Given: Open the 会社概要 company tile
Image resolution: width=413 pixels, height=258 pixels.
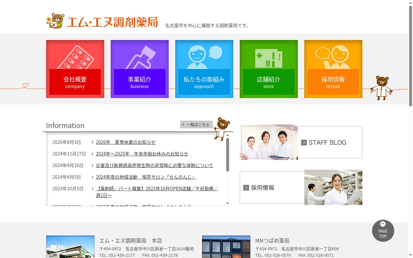Looking at the screenshot, I should [75, 69].
